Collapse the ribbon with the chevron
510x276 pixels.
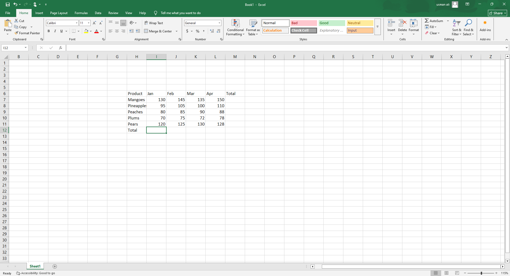pos(507,40)
